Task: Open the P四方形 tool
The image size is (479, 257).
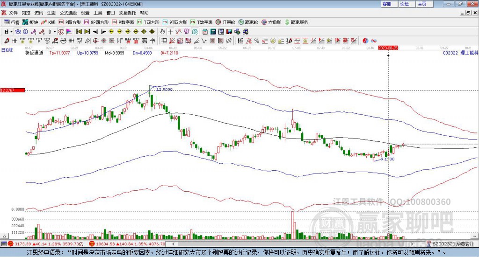Action: coord(70,22)
